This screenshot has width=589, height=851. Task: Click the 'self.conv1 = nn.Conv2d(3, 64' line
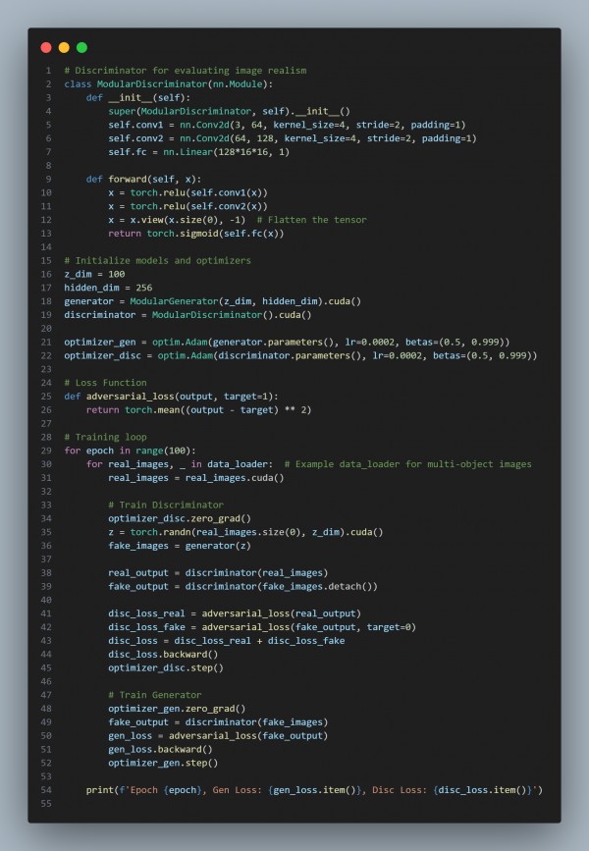(287, 125)
